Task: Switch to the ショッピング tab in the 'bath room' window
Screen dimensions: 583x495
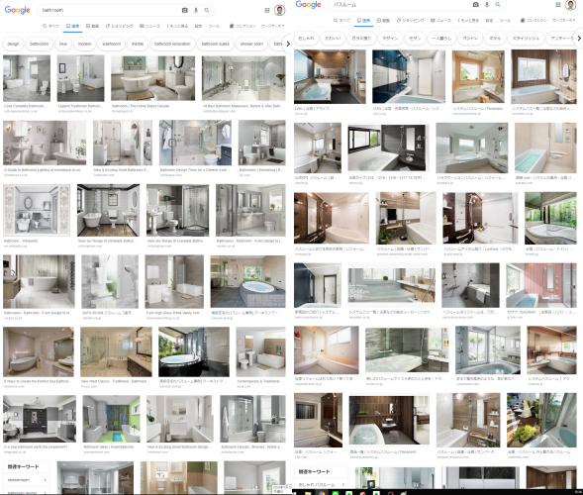Action: (x=120, y=26)
